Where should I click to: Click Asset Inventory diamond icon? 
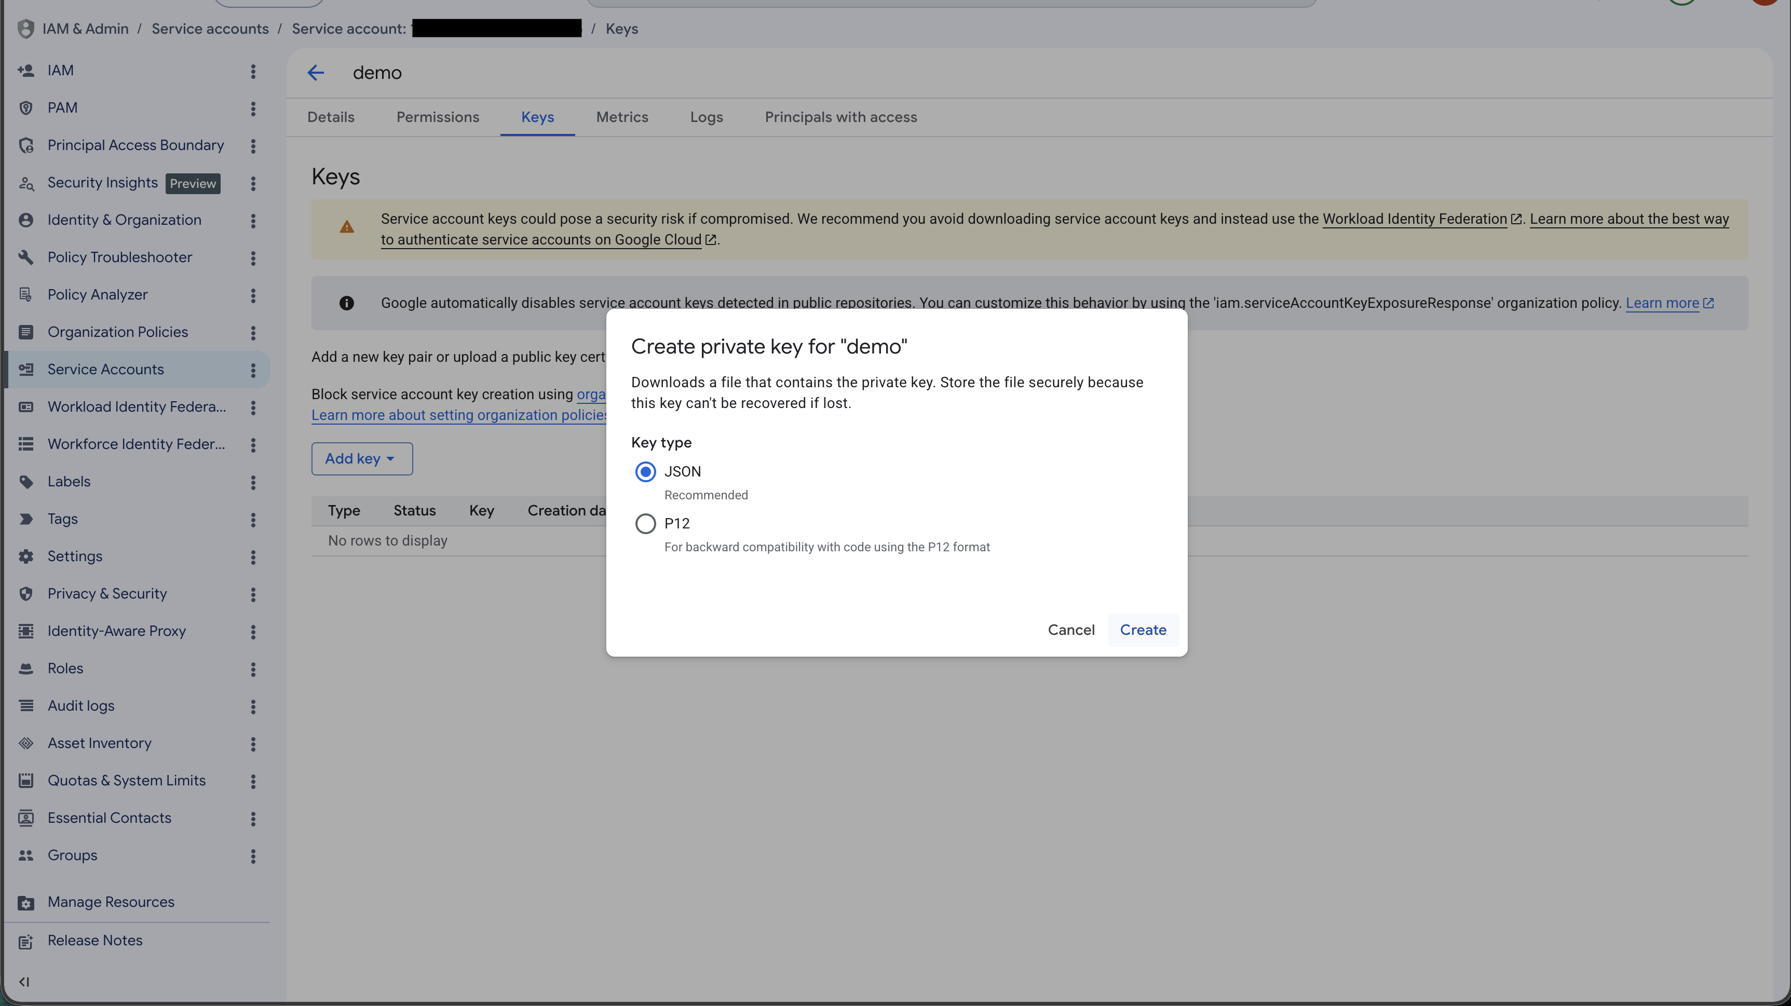pos(26,744)
